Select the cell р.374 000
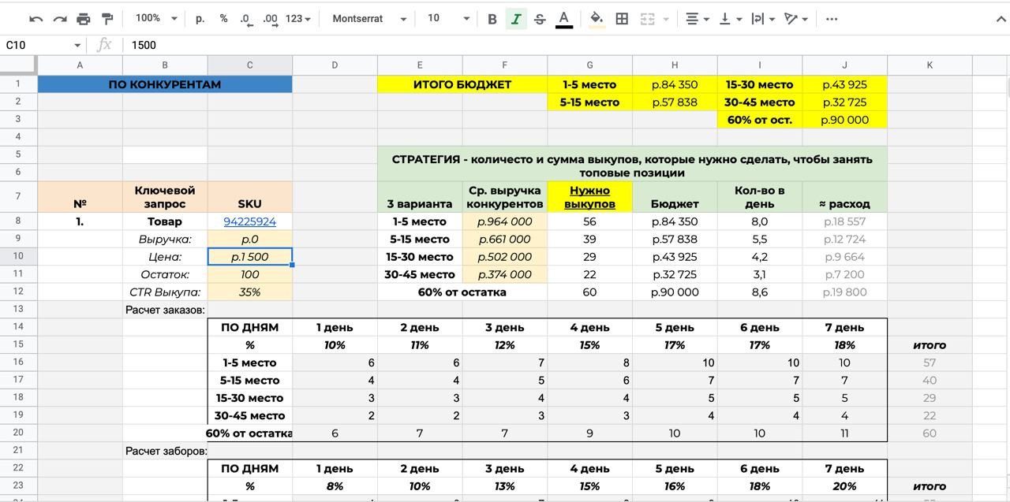Screen dimensions: 1010x502 [x=505, y=274]
